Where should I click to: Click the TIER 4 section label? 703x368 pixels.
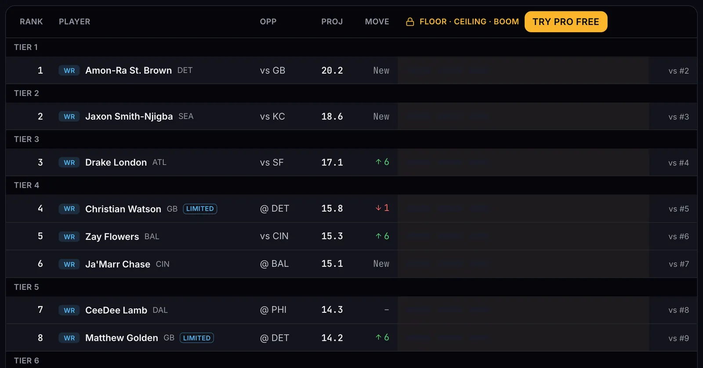(26, 186)
